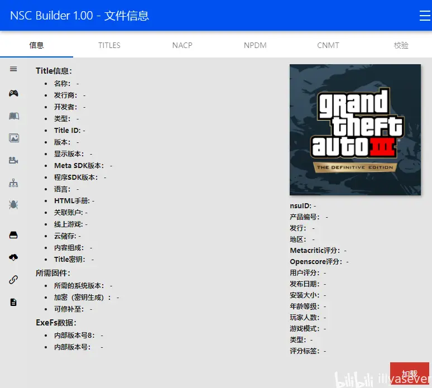
Task: Click the document file icon in sidebar
Action: tap(13, 302)
